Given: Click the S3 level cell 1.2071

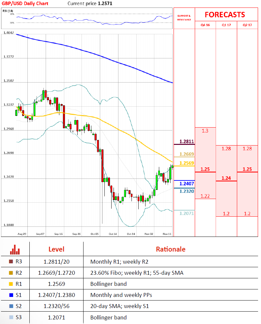Looking at the screenshot, I should pyautogui.click(x=56, y=317).
